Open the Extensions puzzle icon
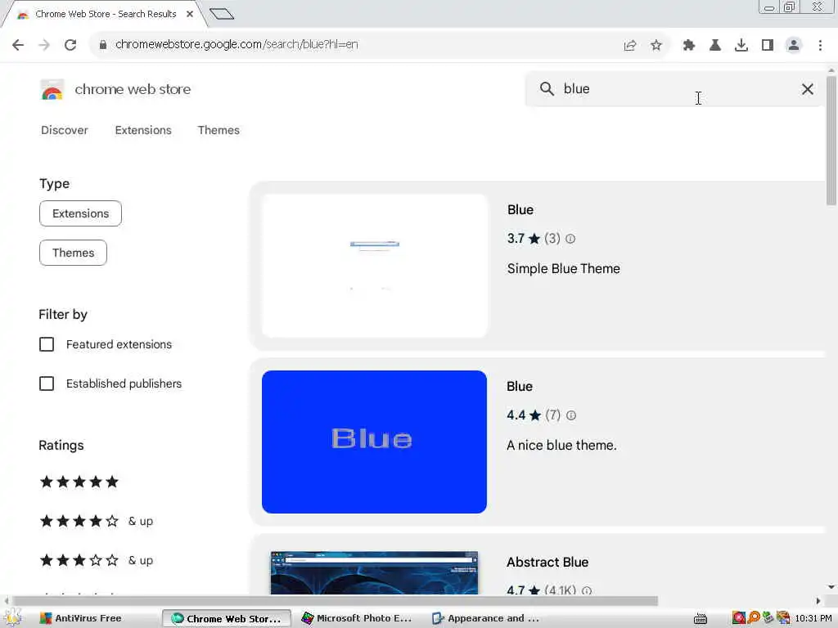This screenshot has height=628, width=838. pos(689,46)
